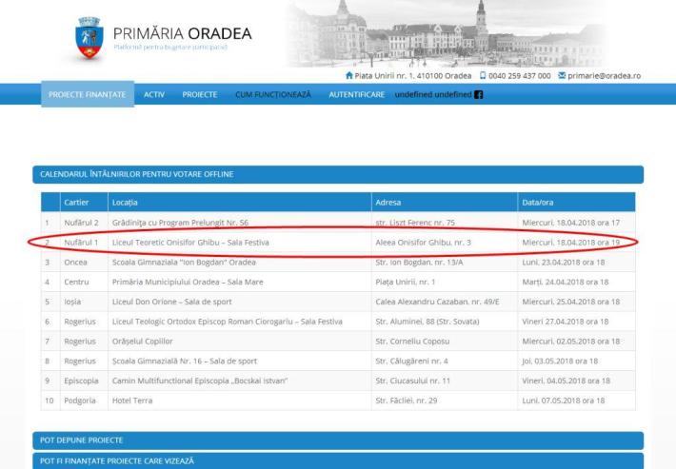Click the 0040 259 437 000 phone number
Screen dimensions: 676x469
(520, 76)
